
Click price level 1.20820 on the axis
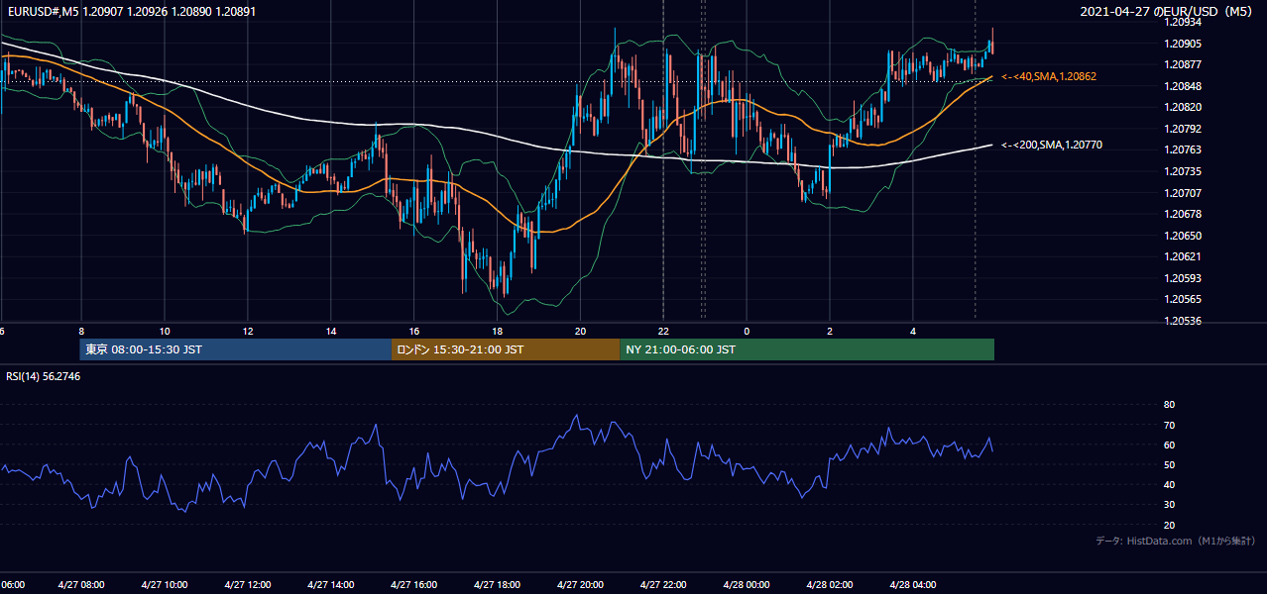1182,107
